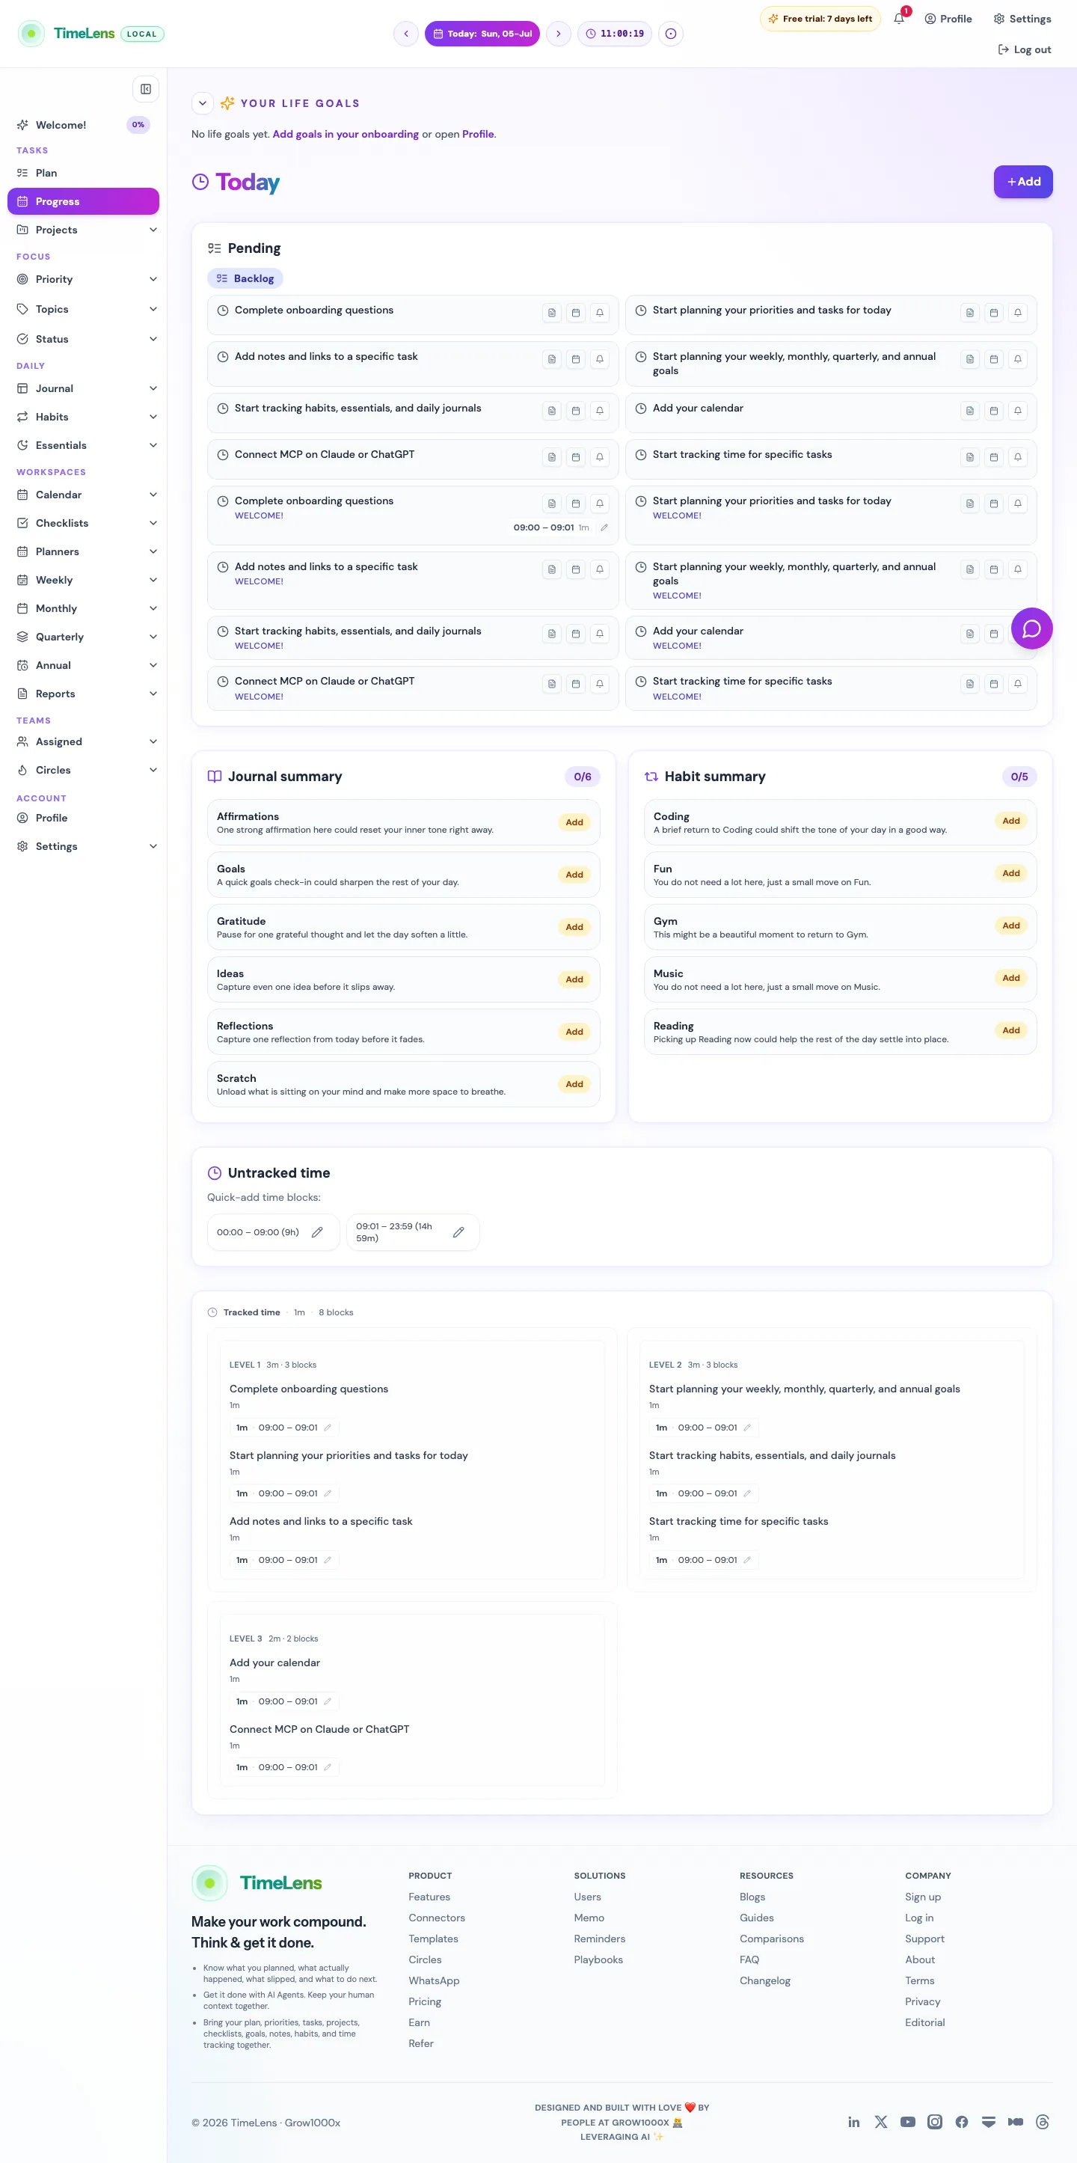Expand Reports in the sidebar

click(x=153, y=694)
